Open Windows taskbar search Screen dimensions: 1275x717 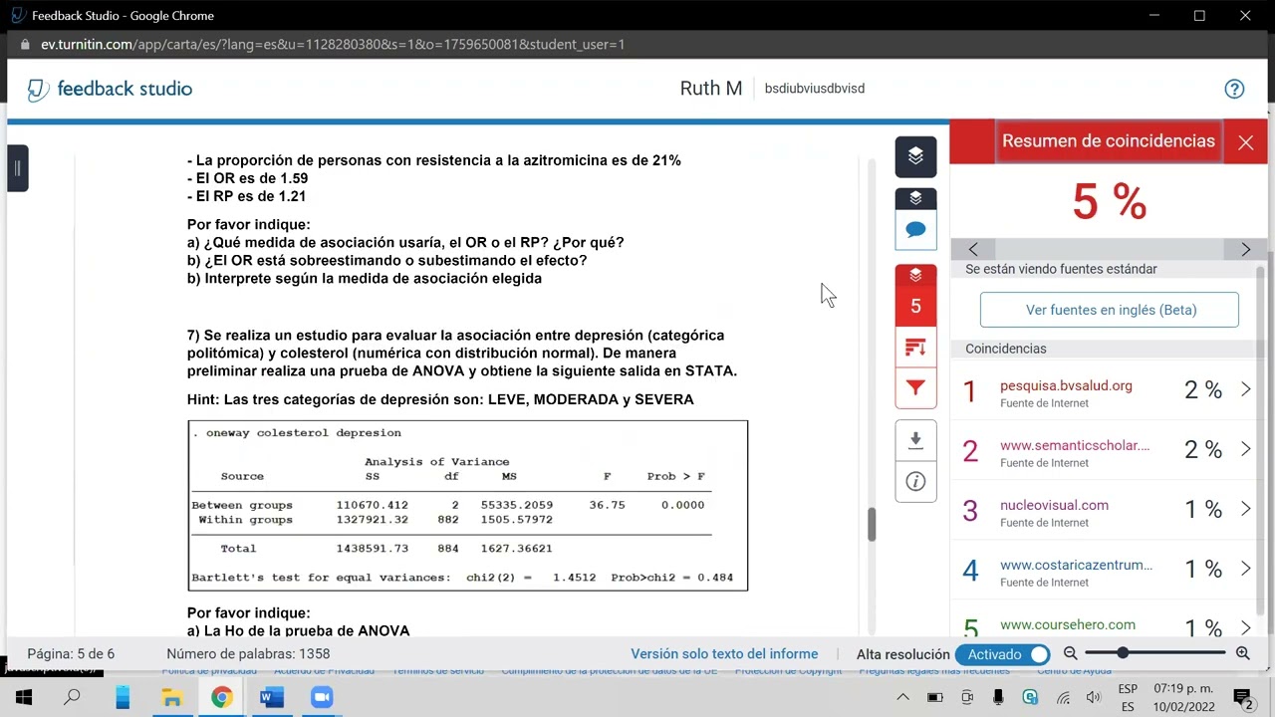(x=72, y=697)
